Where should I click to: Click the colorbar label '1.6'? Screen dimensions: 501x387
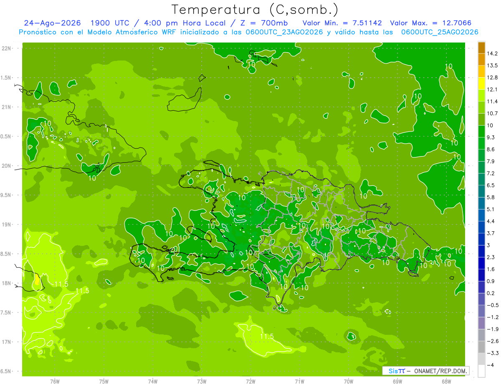click(491, 269)
